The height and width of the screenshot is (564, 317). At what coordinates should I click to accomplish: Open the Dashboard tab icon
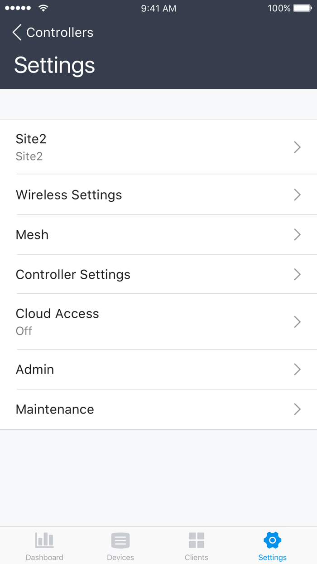pos(44,540)
